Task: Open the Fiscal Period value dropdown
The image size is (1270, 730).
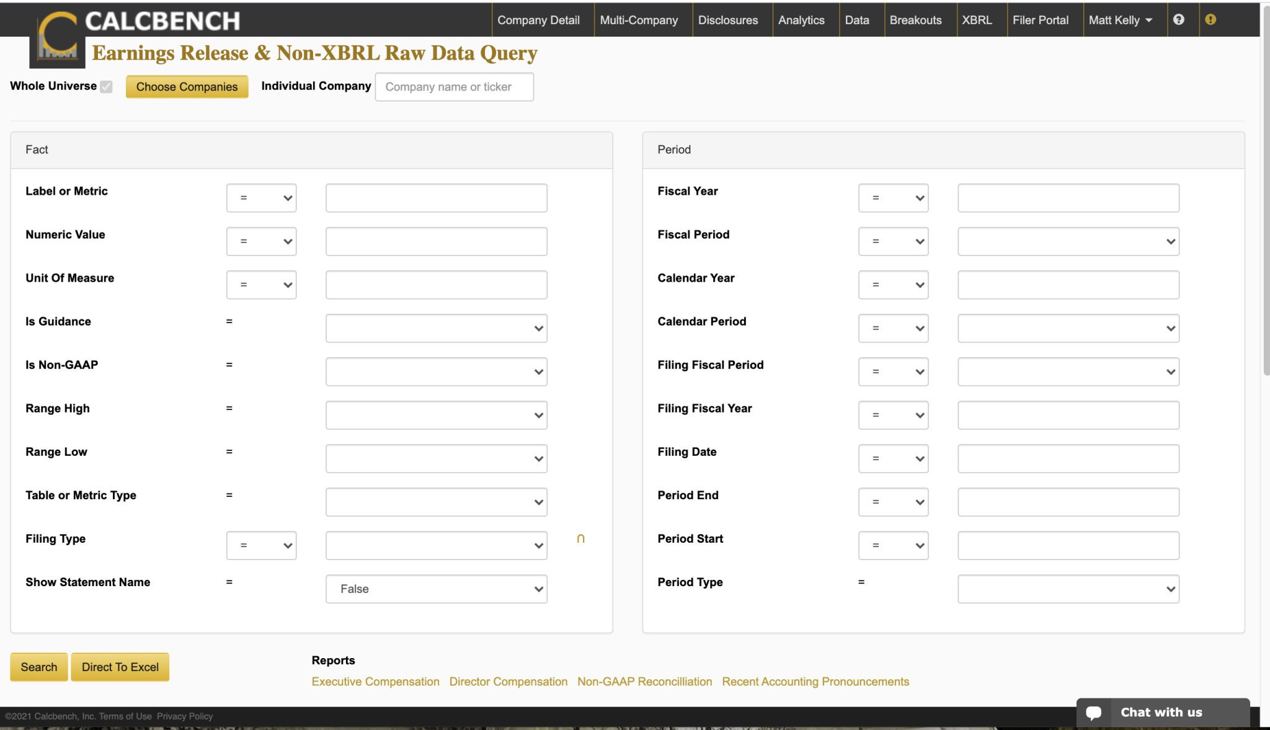Action: (1068, 241)
